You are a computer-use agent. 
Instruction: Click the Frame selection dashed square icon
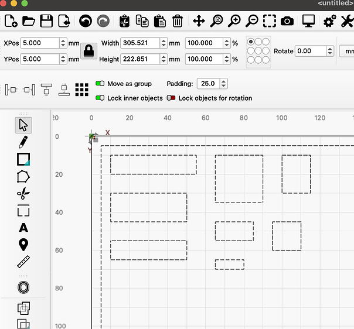270,21
